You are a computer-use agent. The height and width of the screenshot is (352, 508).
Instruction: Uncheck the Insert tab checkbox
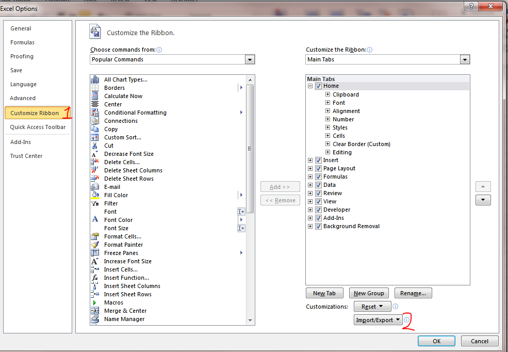click(x=318, y=160)
